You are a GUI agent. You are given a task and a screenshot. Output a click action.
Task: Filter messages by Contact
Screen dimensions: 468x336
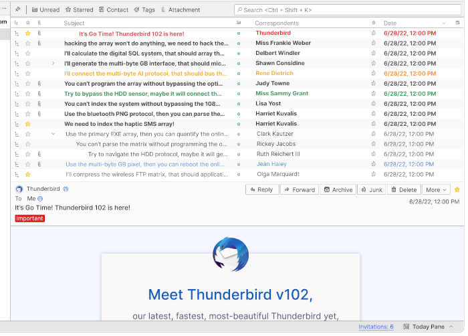114,10
